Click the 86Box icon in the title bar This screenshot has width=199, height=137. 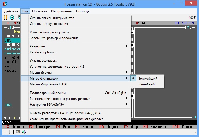[x=5, y=4]
